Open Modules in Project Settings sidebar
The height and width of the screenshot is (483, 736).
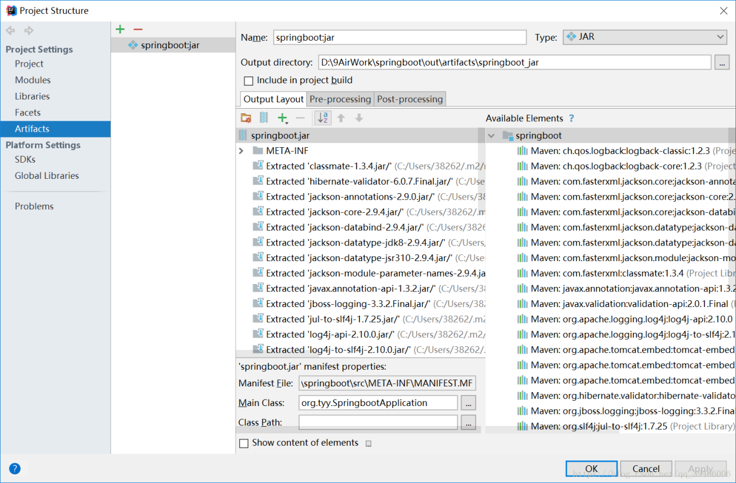coord(33,80)
